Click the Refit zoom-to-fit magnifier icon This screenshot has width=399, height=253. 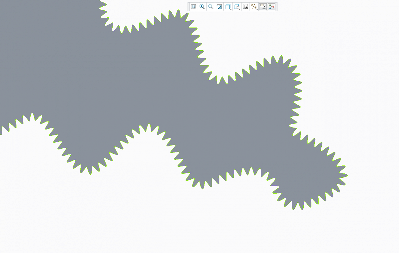pos(194,7)
